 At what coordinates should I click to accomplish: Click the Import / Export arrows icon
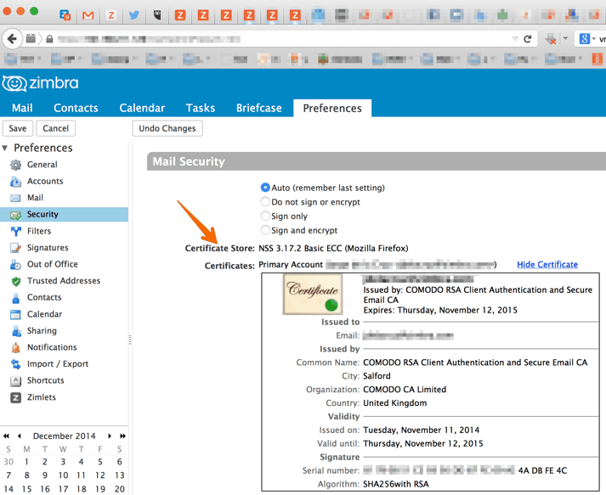tap(15, 364)
